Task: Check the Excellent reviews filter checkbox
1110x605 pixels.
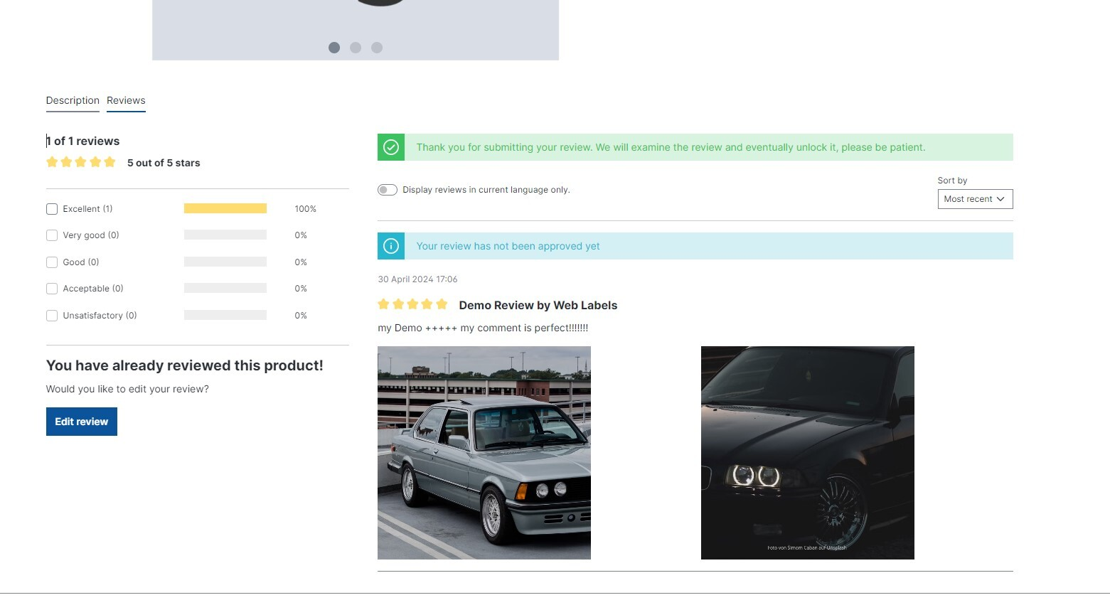Action: coord(52,208)
